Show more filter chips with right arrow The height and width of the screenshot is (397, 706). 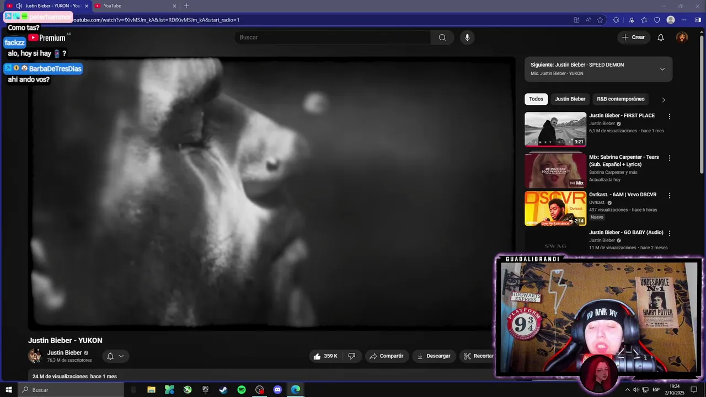coord(664,100)
